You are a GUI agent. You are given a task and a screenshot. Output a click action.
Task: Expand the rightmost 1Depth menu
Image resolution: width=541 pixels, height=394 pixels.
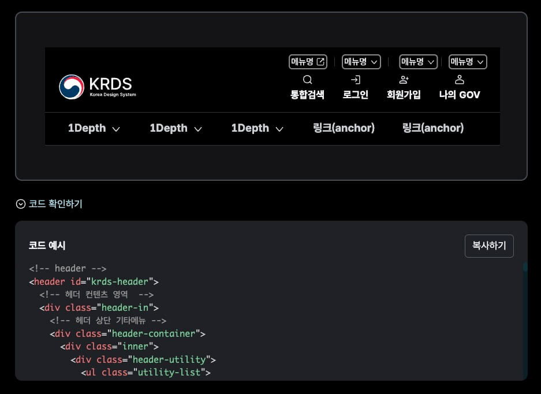click(x=257, y=128)
